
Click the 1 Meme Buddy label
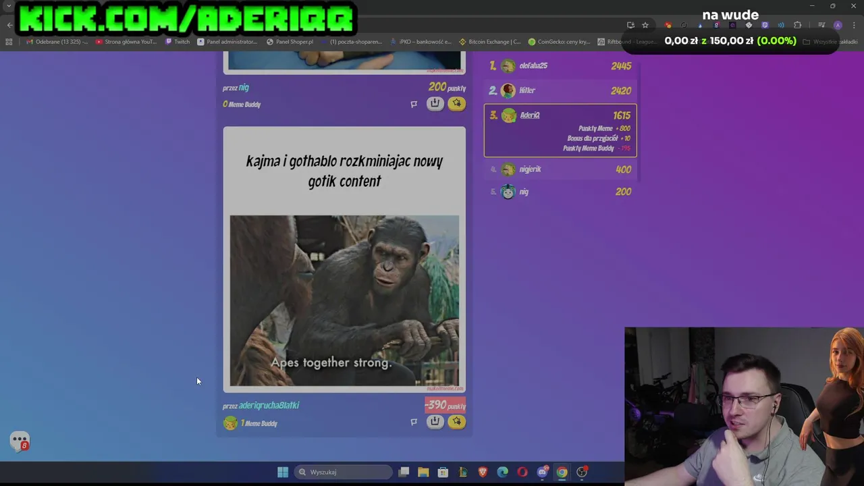[259, 424]
